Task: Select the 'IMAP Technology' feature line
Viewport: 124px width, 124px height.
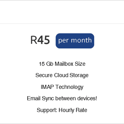Action: click(x=62, y=87)
